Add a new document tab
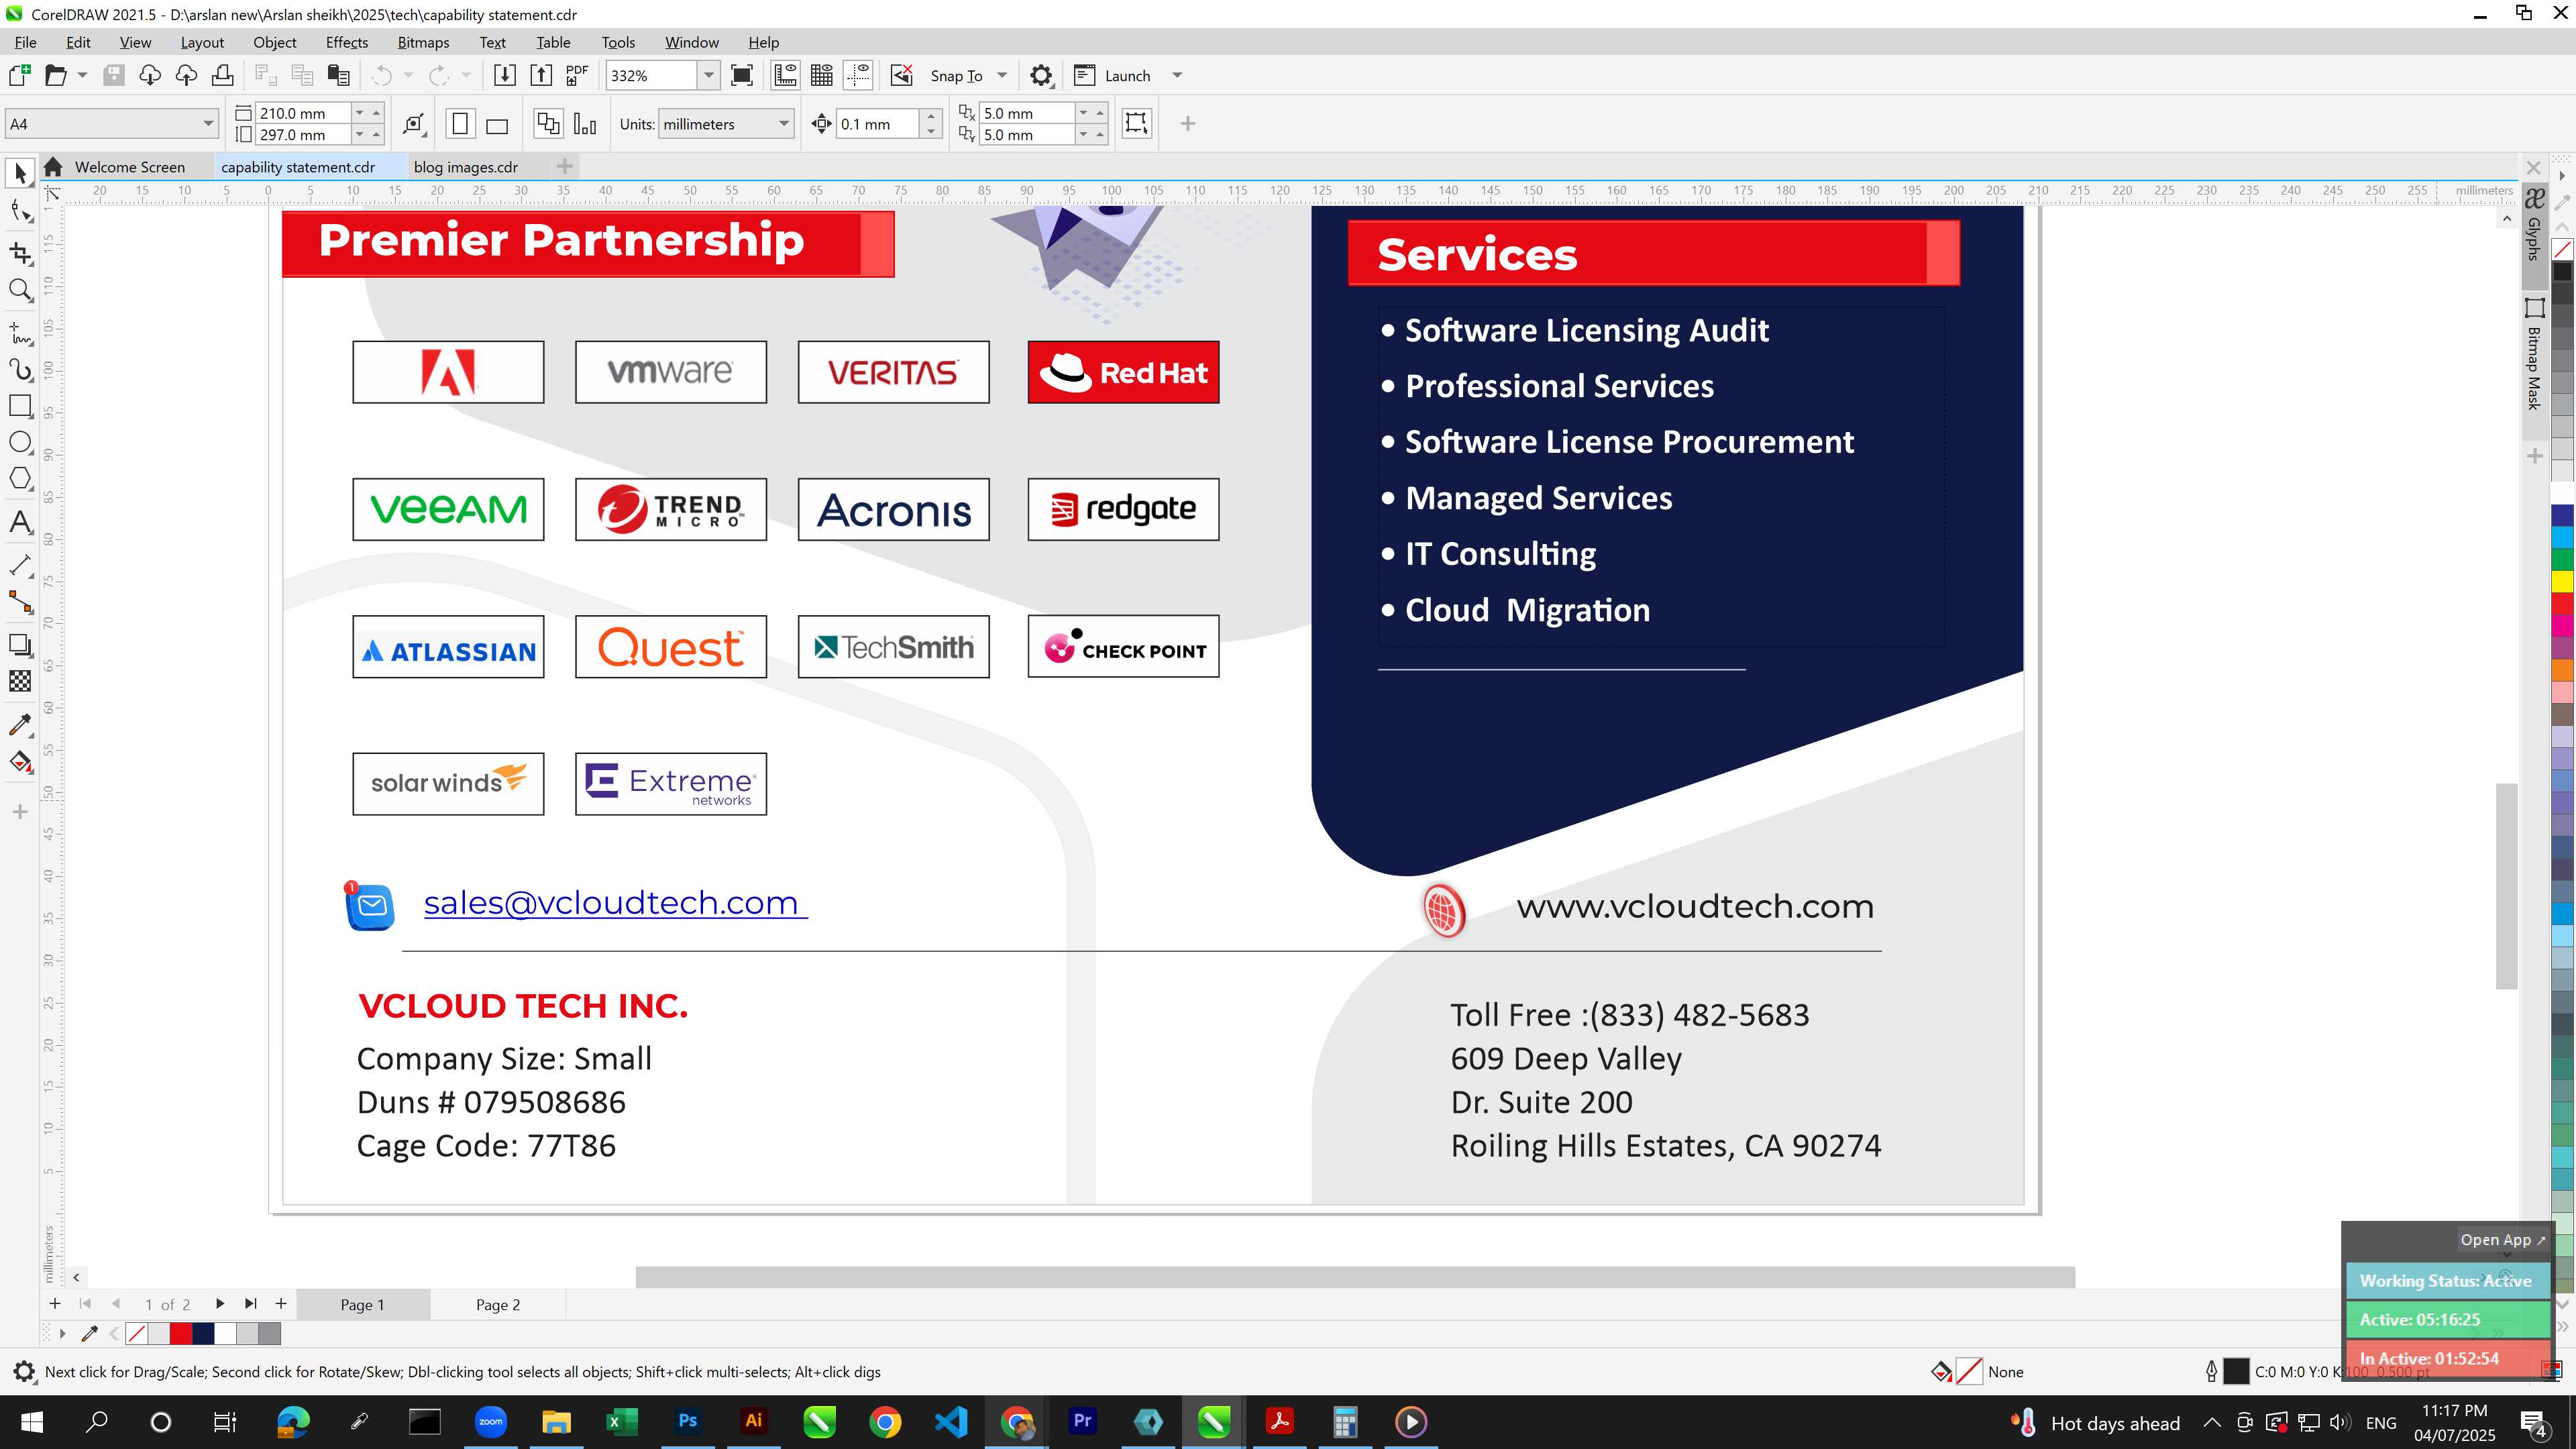Viewport: 2576px width, 1449px height. pyautogui.click(x=564, y=166)
